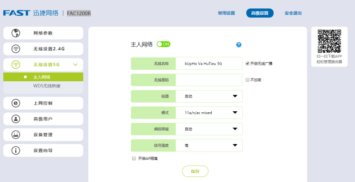Click the router icon for 设备管理
Image resolution: width=355 pixels, height=182 pixels.
16,135
